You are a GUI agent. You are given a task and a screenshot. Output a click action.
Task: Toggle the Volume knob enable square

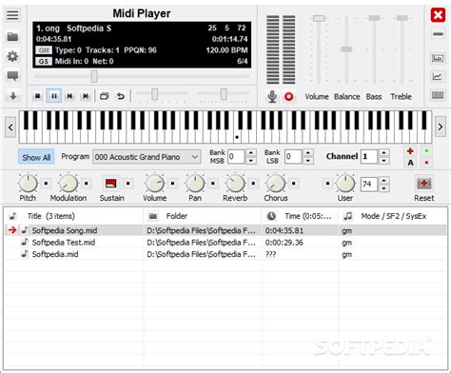(x=172, y=184)
